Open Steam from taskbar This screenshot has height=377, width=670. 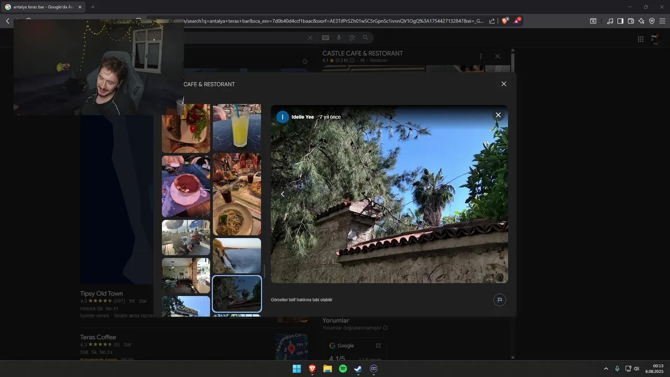(358, 369)
